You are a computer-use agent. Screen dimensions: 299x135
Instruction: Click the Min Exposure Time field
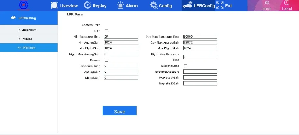point(121,37)
